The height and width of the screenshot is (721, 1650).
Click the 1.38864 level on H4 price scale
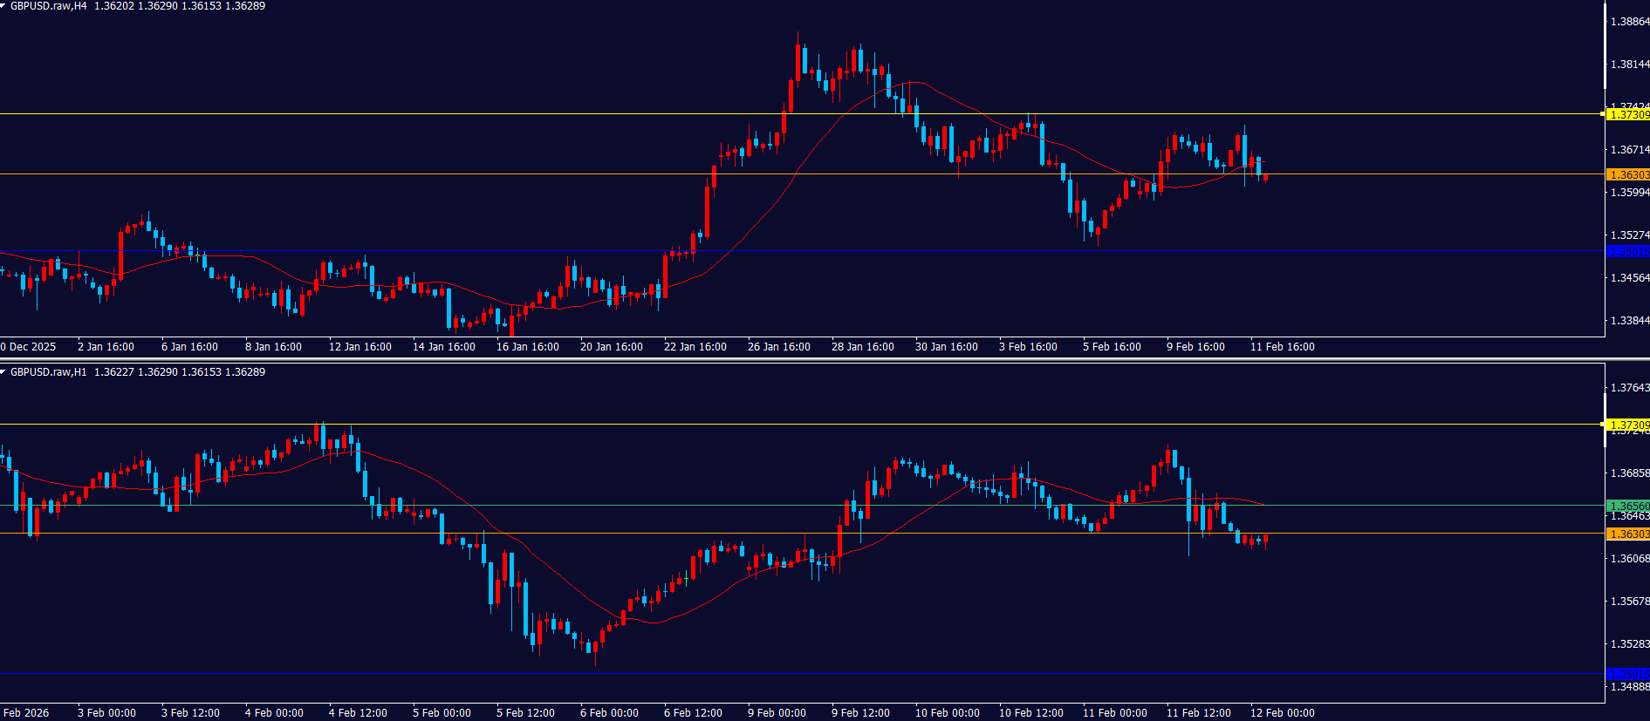point(1629,22)
